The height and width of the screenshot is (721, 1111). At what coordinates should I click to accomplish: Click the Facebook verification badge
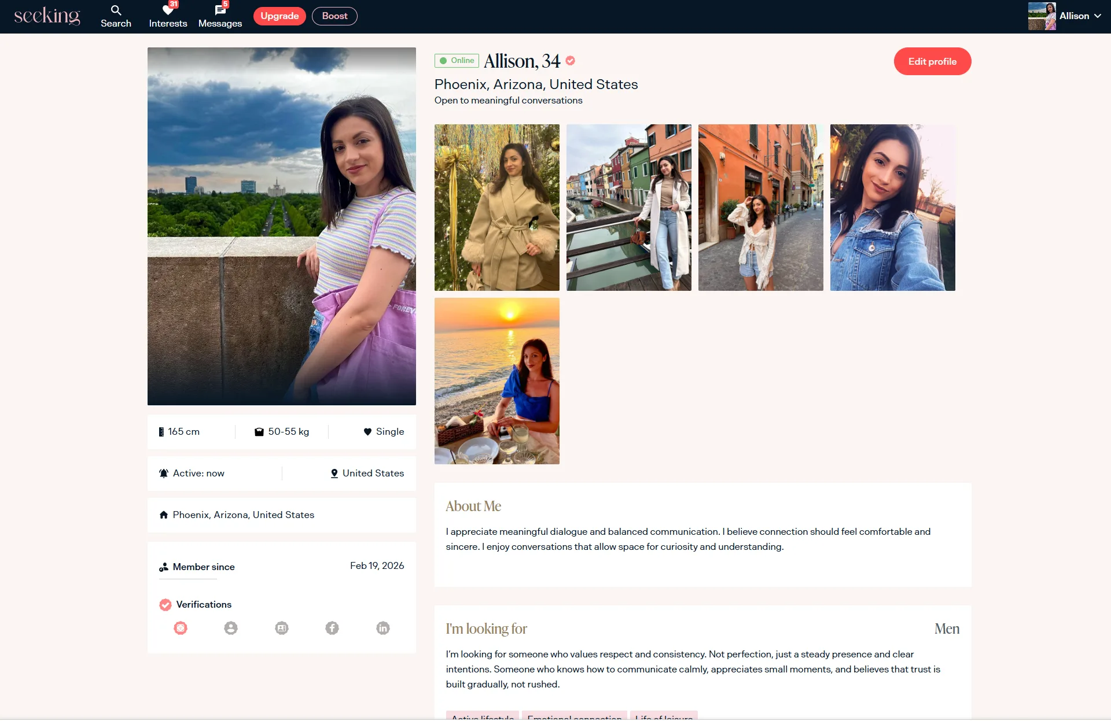[332, 628]
